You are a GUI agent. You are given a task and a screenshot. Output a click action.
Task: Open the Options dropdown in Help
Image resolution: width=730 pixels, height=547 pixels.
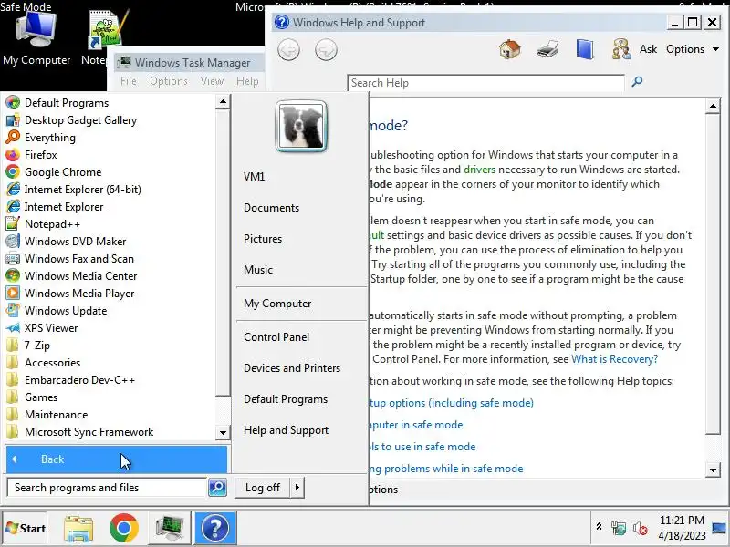pos(693,49)
